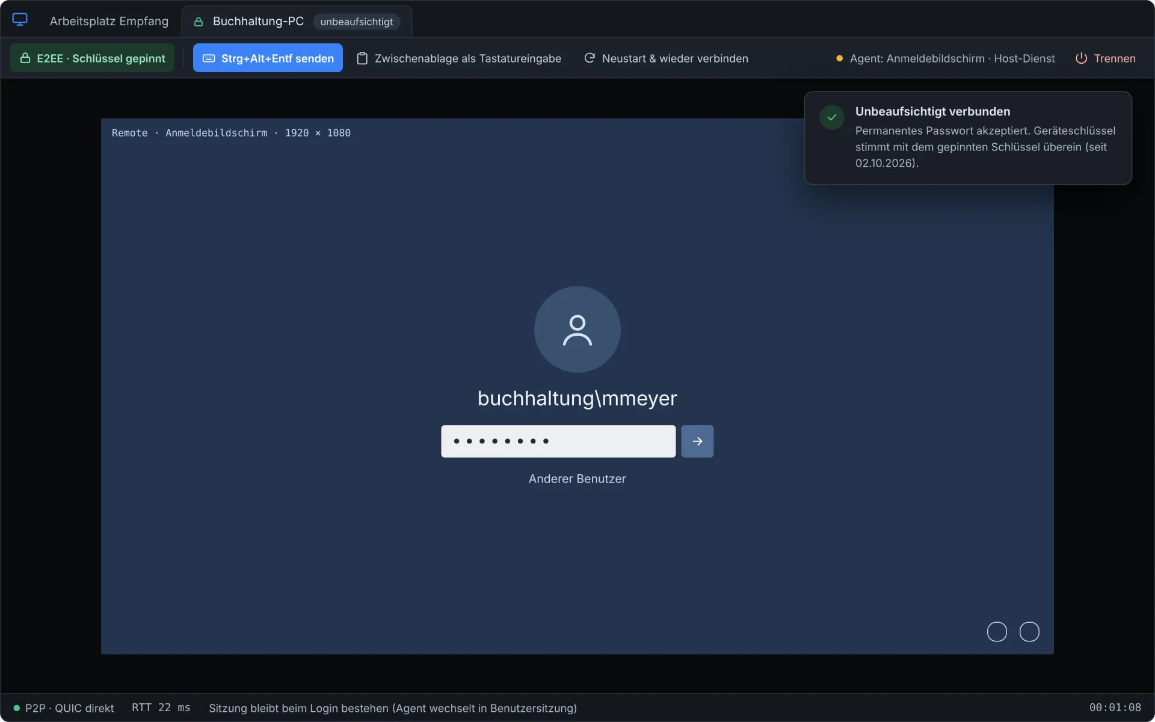Click the lock icon on the Buchhaltung-PC tab
1155x722 pixels.
pos(199,22)
